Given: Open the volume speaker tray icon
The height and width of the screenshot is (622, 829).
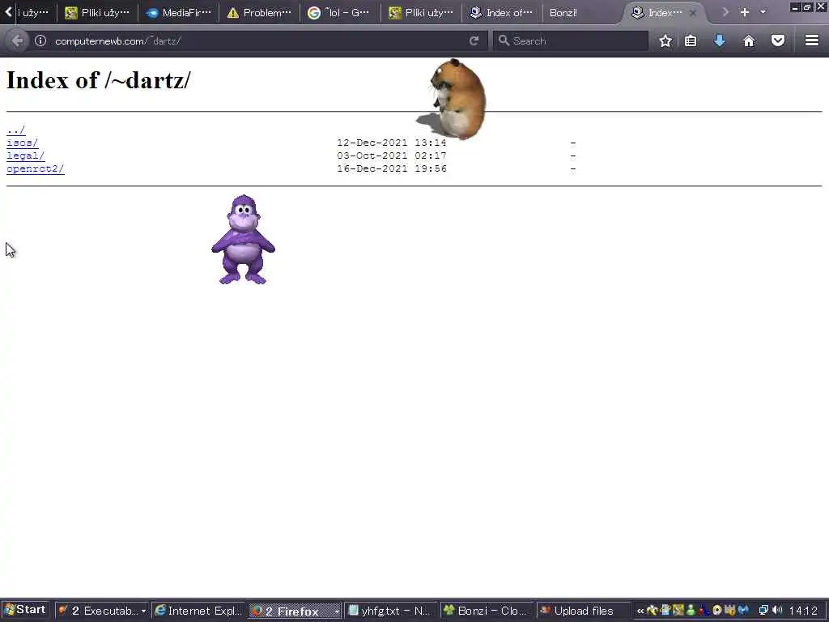Looking at the screenshot, I should (x=776, y=611).
